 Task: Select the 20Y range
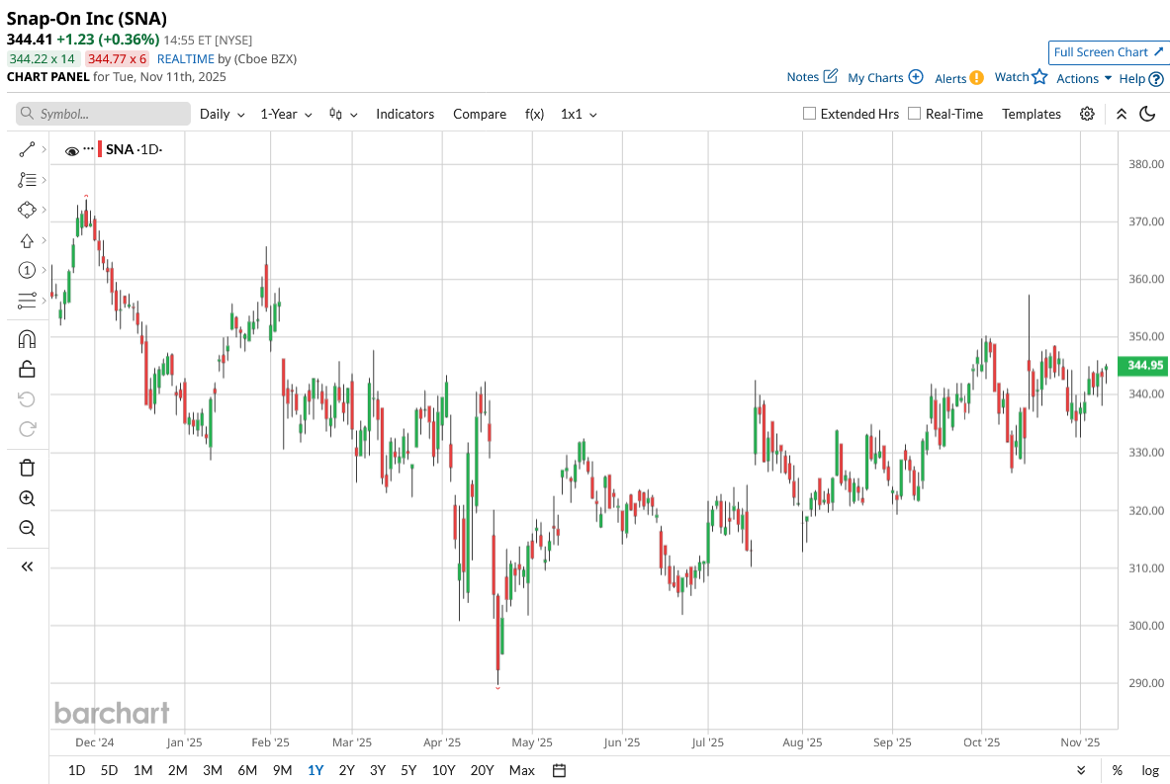[x=482, y=770]
